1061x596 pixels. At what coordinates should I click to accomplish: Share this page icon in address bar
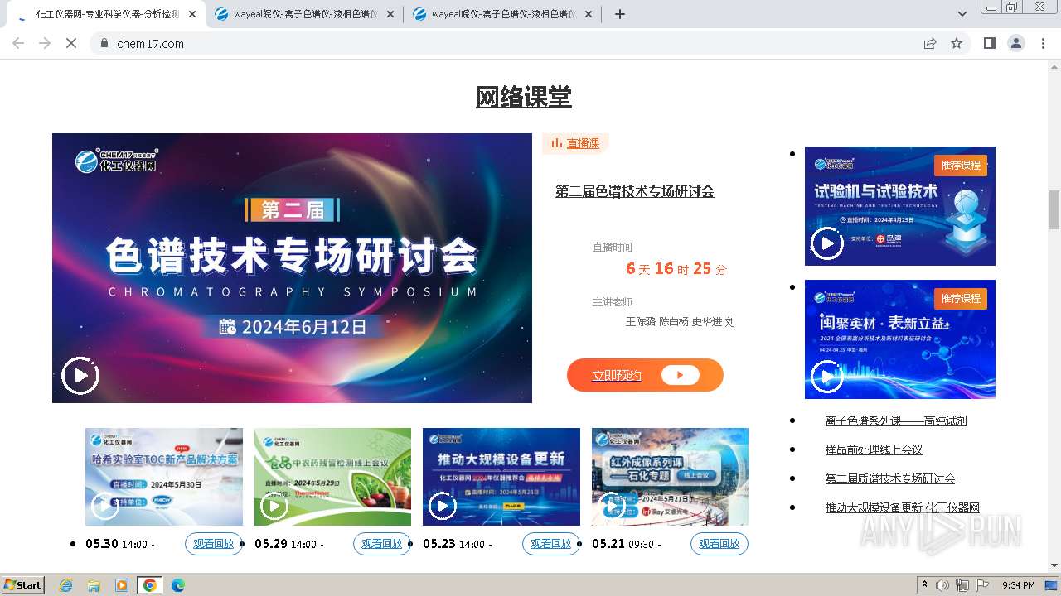930,44
